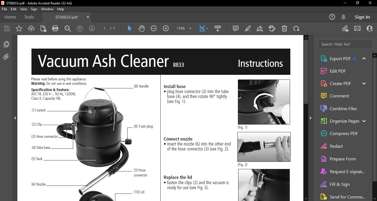The width and height of the screenshot is (377, 201).
Task: Click the Delete trash icon
Action: pos(284,28)
